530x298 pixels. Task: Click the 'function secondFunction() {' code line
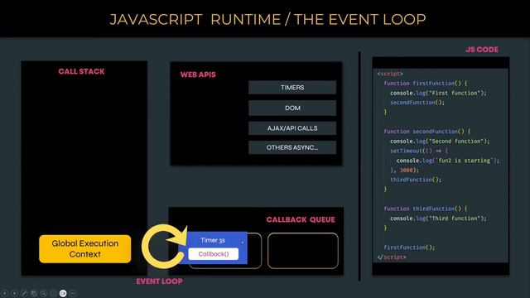coord(427,132)
